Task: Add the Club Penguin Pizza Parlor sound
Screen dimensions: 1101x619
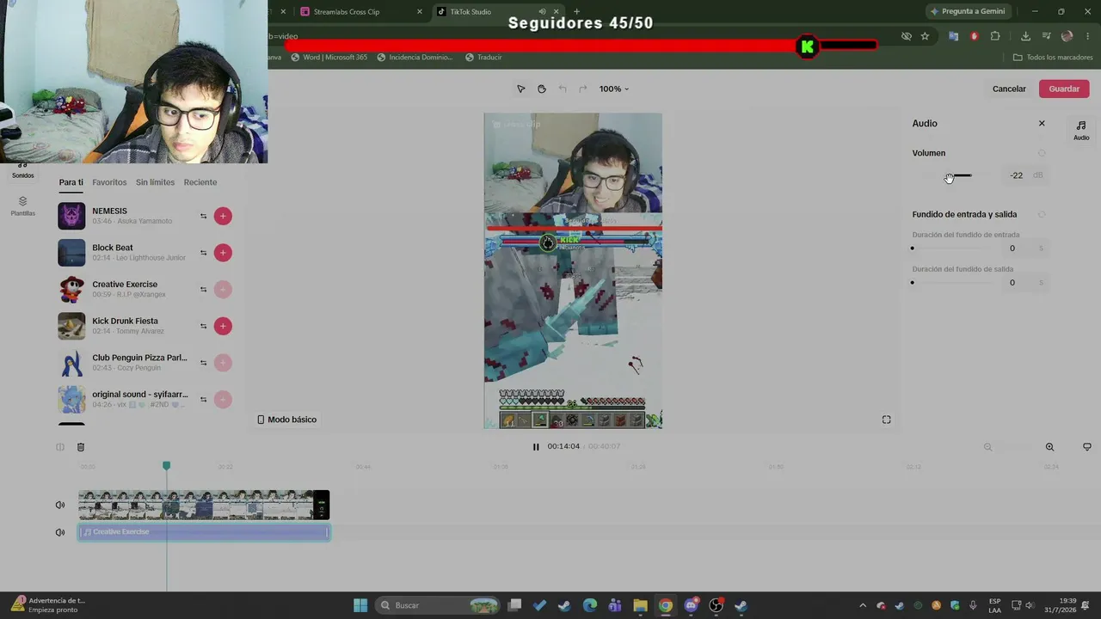Action: click(x=223, y=363)
